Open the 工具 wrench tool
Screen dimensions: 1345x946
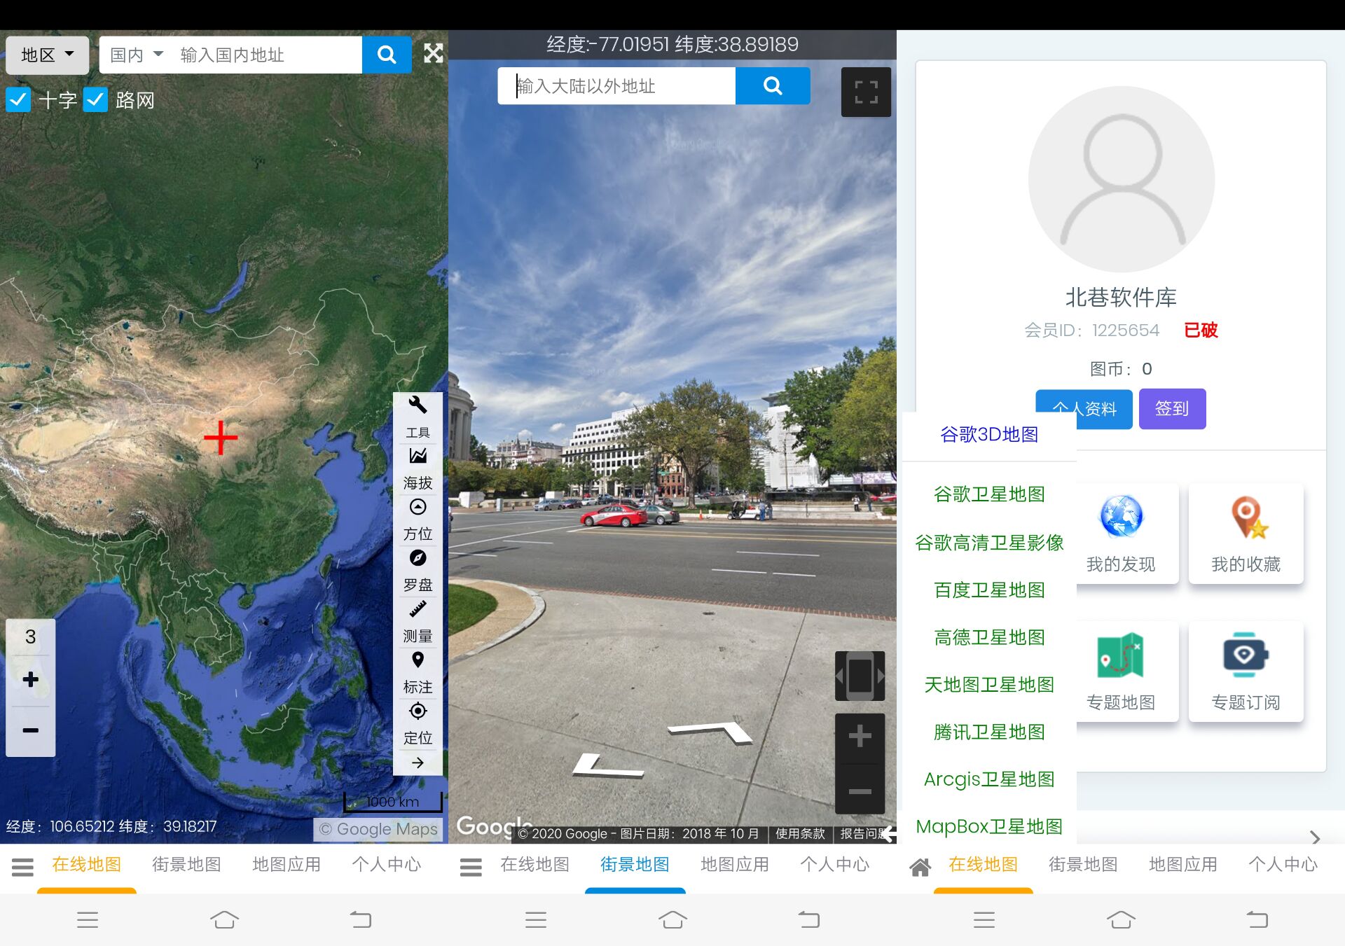418,405
